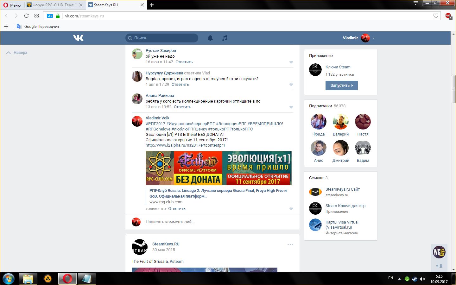Open the Opera taskbar button
Viewport: 456px width, 285px height.
click(x=67, y=279)
